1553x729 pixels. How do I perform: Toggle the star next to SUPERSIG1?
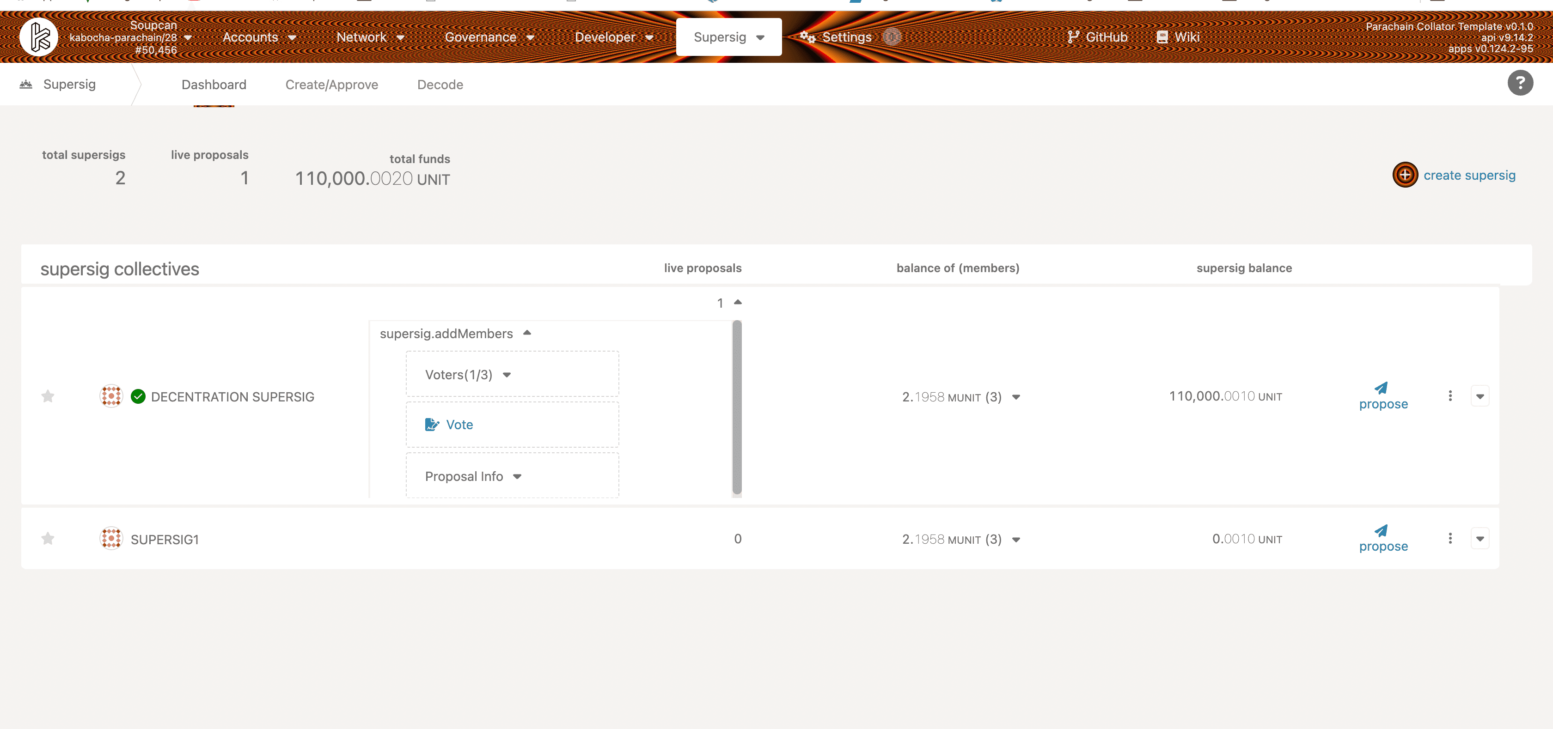[48, 538]
